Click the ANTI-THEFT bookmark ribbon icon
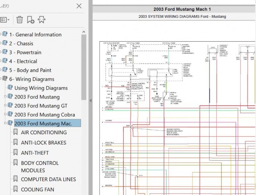This screenshot has width=256, height=195. (15, 152)
